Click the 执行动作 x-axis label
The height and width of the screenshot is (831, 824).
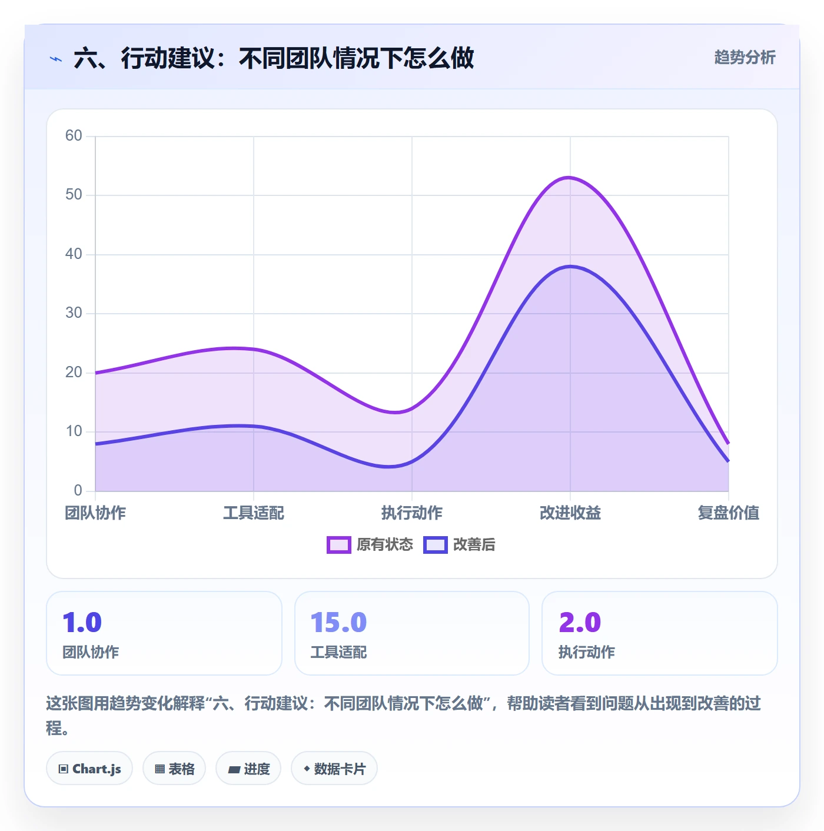(x=412, y=513)
